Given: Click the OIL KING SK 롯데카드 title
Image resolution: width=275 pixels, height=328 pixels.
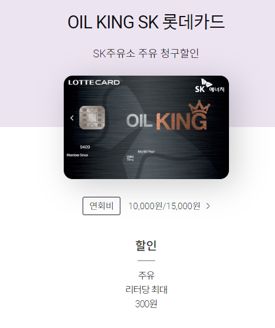Looking at the screenshot, I should tap(146, 22).
